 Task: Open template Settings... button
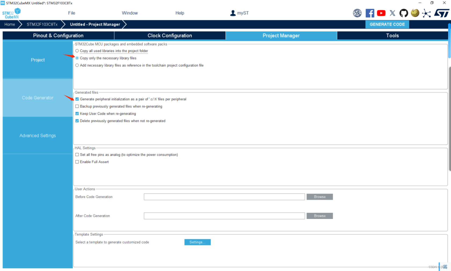(x=197, y=242)
